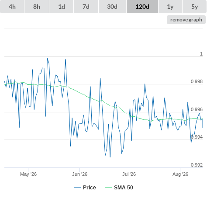Click the 0.996 y-axis gridline label

click(x=197, y=109)
